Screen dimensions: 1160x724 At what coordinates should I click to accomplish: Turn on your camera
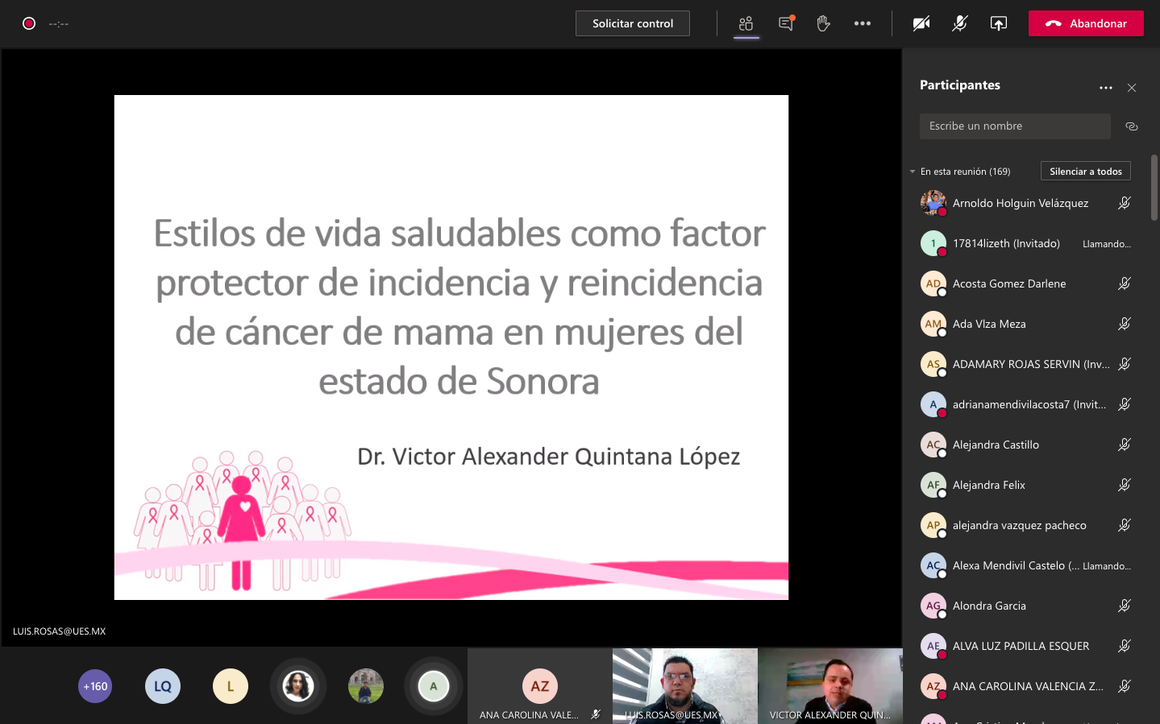point(920,23)
